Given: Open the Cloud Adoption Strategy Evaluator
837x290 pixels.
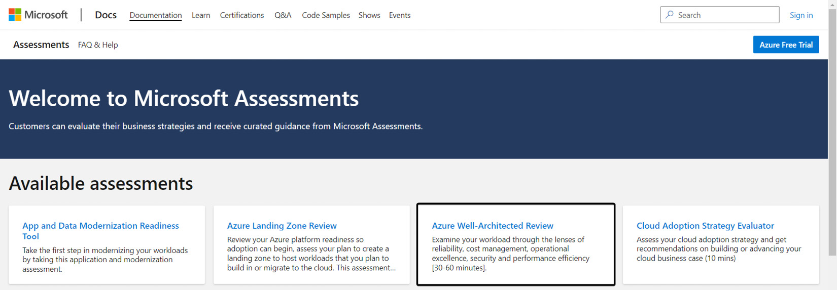Looking at the screenshot, I should tap(706, 226).
